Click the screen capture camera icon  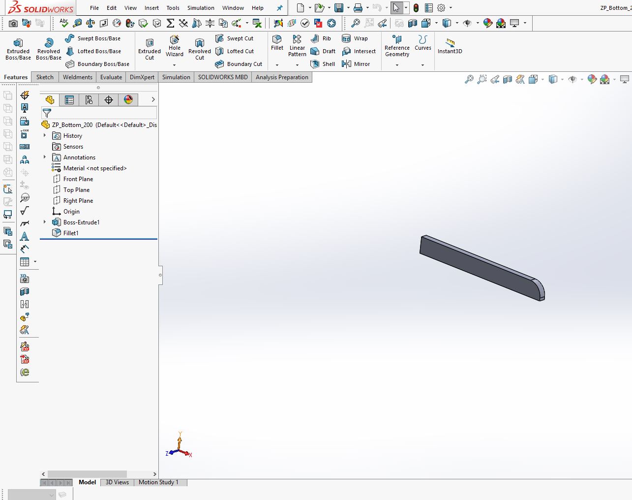pos(13,23)
